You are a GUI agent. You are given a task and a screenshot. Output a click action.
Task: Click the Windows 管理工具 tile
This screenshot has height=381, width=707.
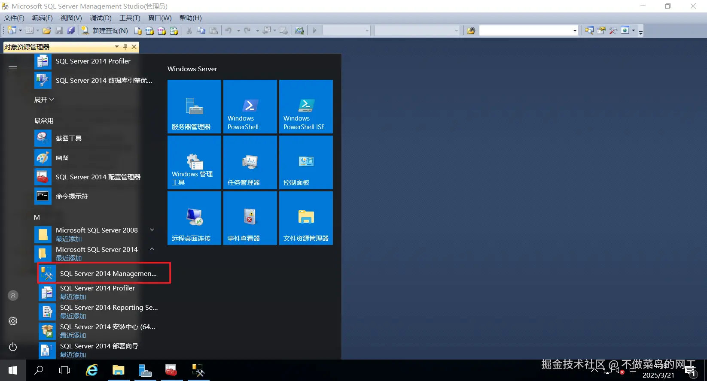click(x=194, y=162)
